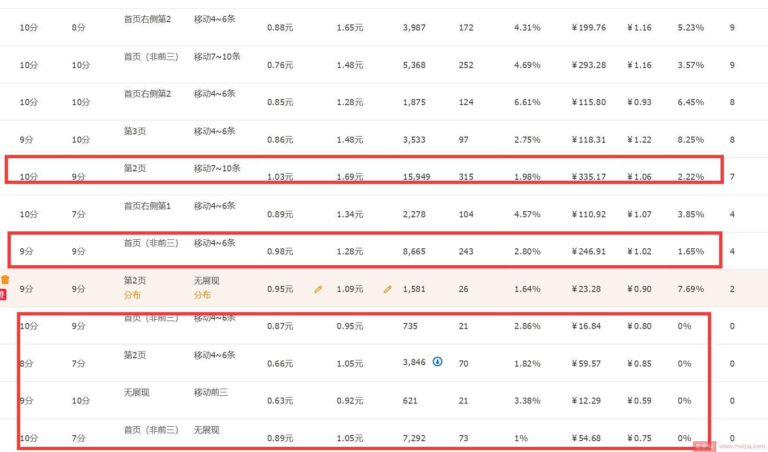The image size is (768, 452).
Task: Click the 0.87元 price cell
Action: [x=280, y=326]
